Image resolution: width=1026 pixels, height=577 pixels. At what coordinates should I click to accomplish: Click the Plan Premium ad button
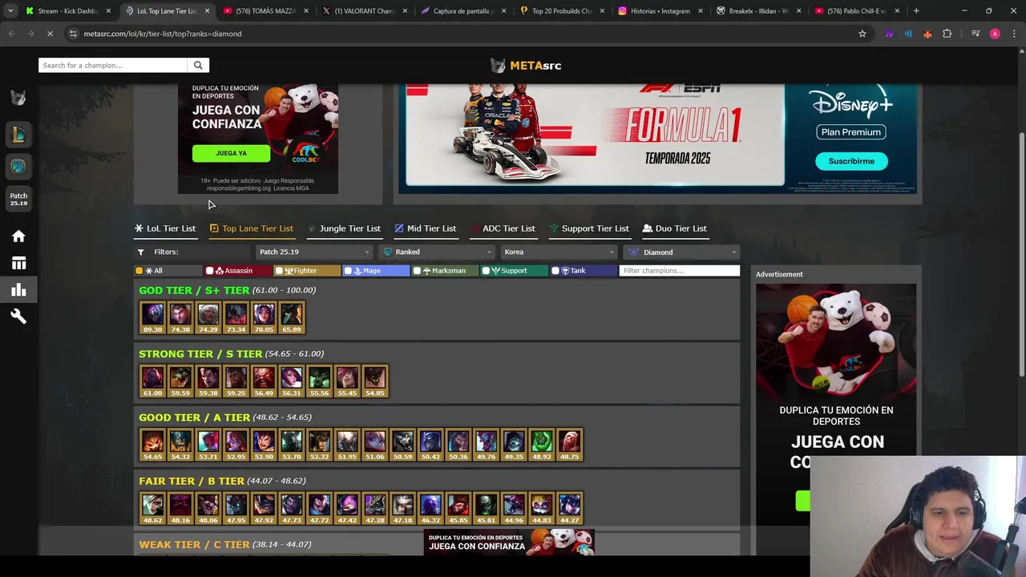coord(851,132)
